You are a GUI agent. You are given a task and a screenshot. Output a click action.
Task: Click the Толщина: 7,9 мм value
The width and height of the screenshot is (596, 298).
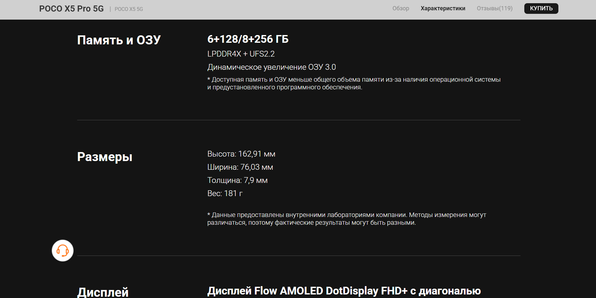tap(237, 180)
